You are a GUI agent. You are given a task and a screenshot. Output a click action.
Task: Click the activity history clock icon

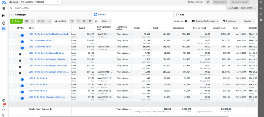261,20
